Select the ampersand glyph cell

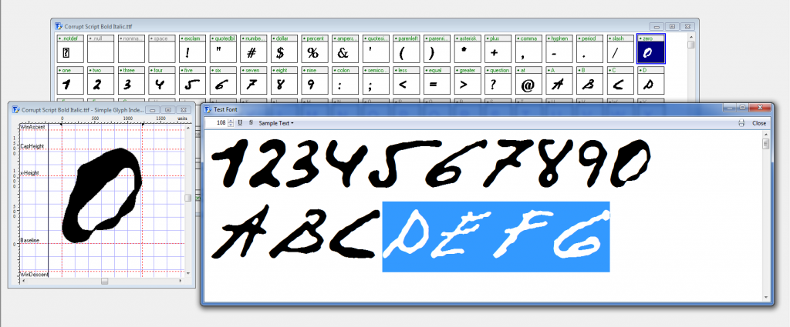345,48
